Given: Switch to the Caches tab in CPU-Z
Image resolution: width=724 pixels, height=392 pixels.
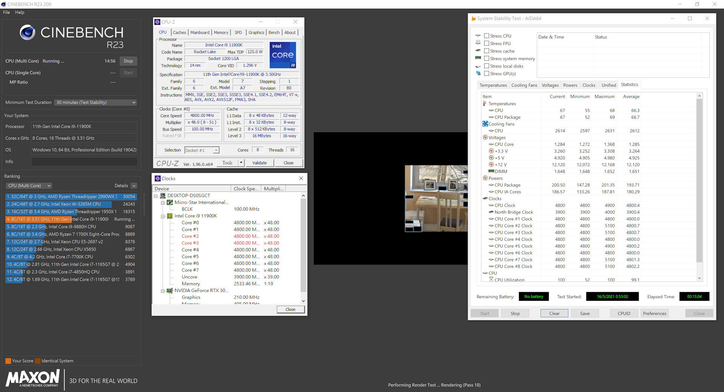Looking at the screenshot, I should (x=179, y=32).
